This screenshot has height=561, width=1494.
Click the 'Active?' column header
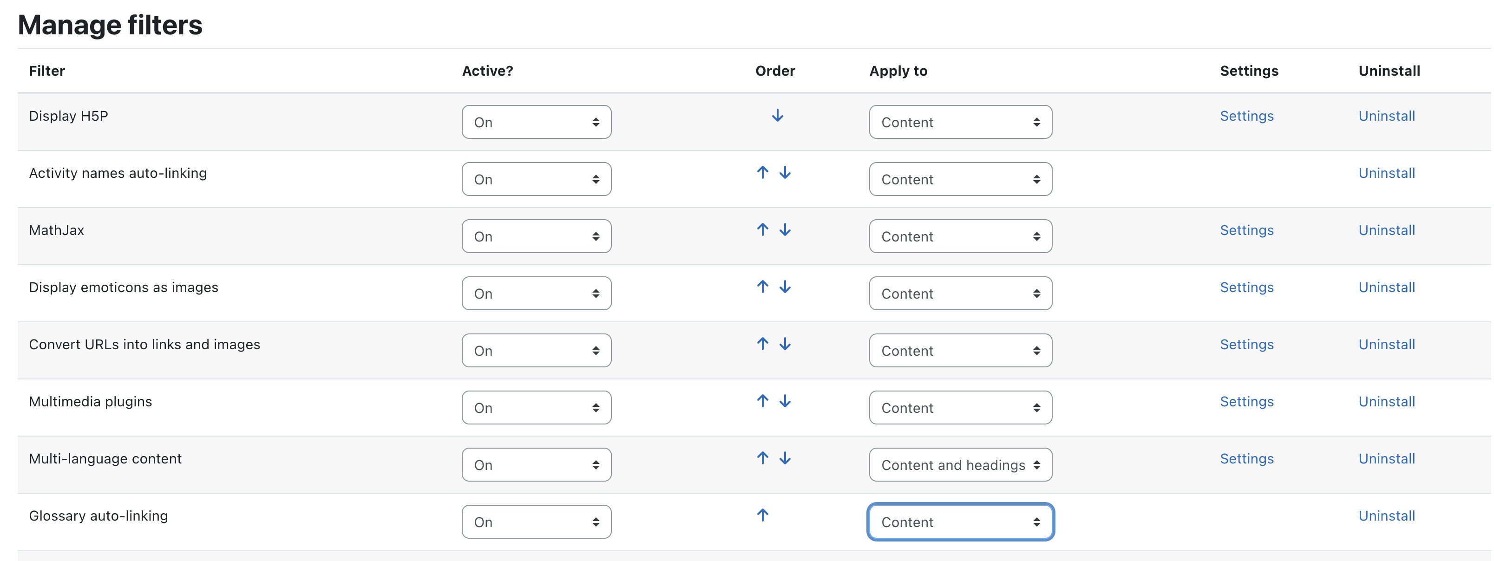coord(488,71)
